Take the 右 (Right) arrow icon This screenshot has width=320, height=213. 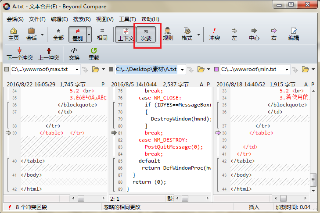tap(273, 34)
